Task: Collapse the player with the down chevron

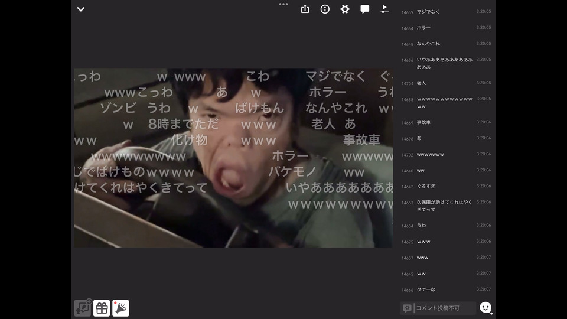Action: pos(81,9)
